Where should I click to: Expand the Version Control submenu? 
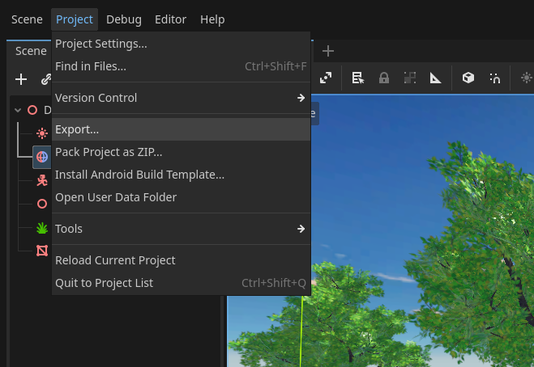pyautogui.click(x=301, y=98)
